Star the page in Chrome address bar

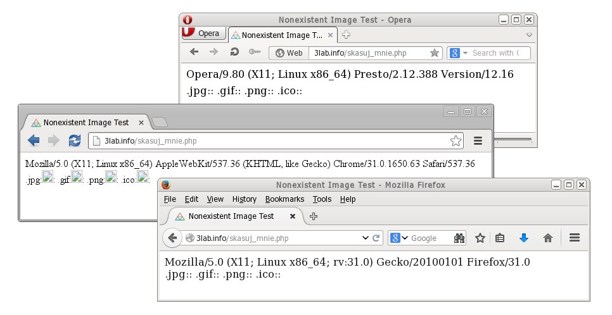(x=455, y=140)
